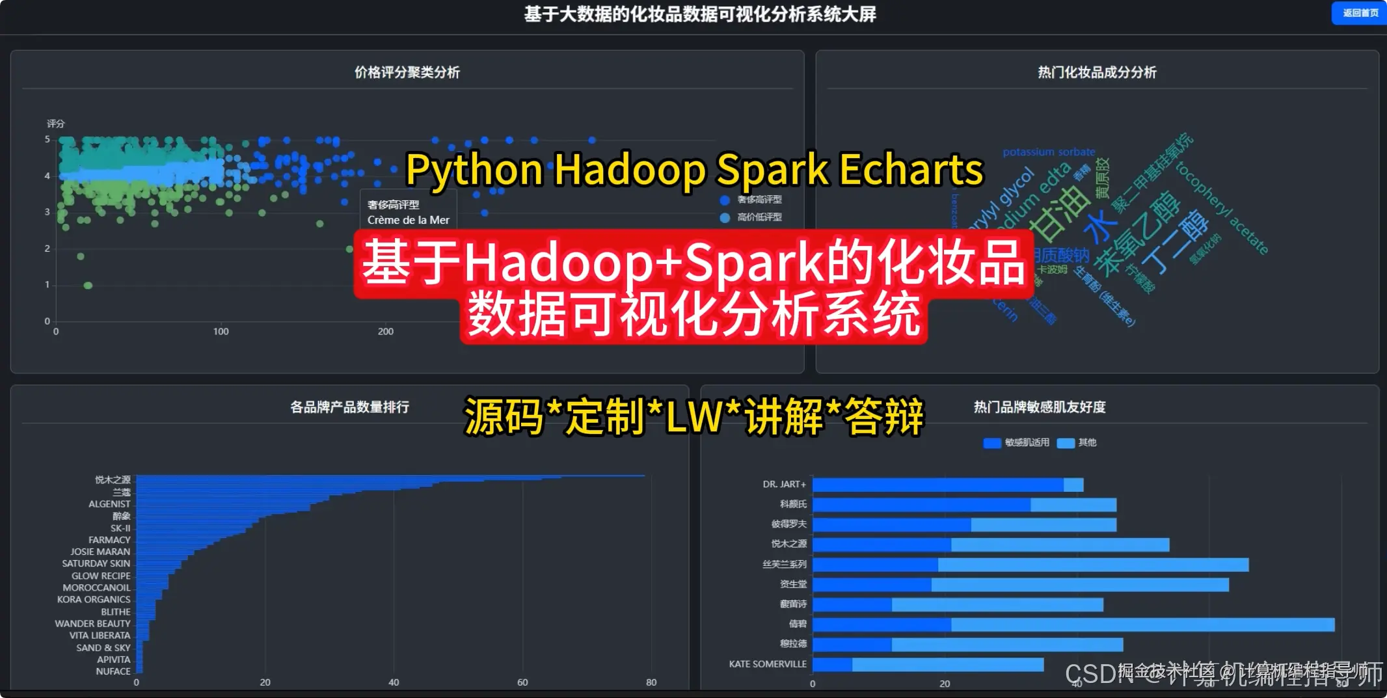The height and width of the screenshot is (698, 1387).
Task: Click the word 水 in the word cloud
Action: tap(1099, 226)
